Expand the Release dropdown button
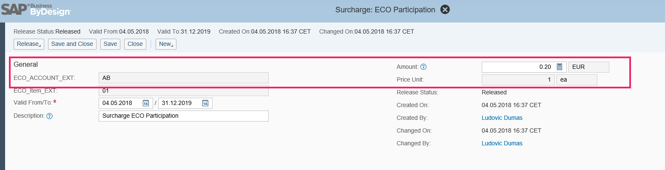Image resolution: width=665 pixels, height=170 pixels. click(28, 44)
